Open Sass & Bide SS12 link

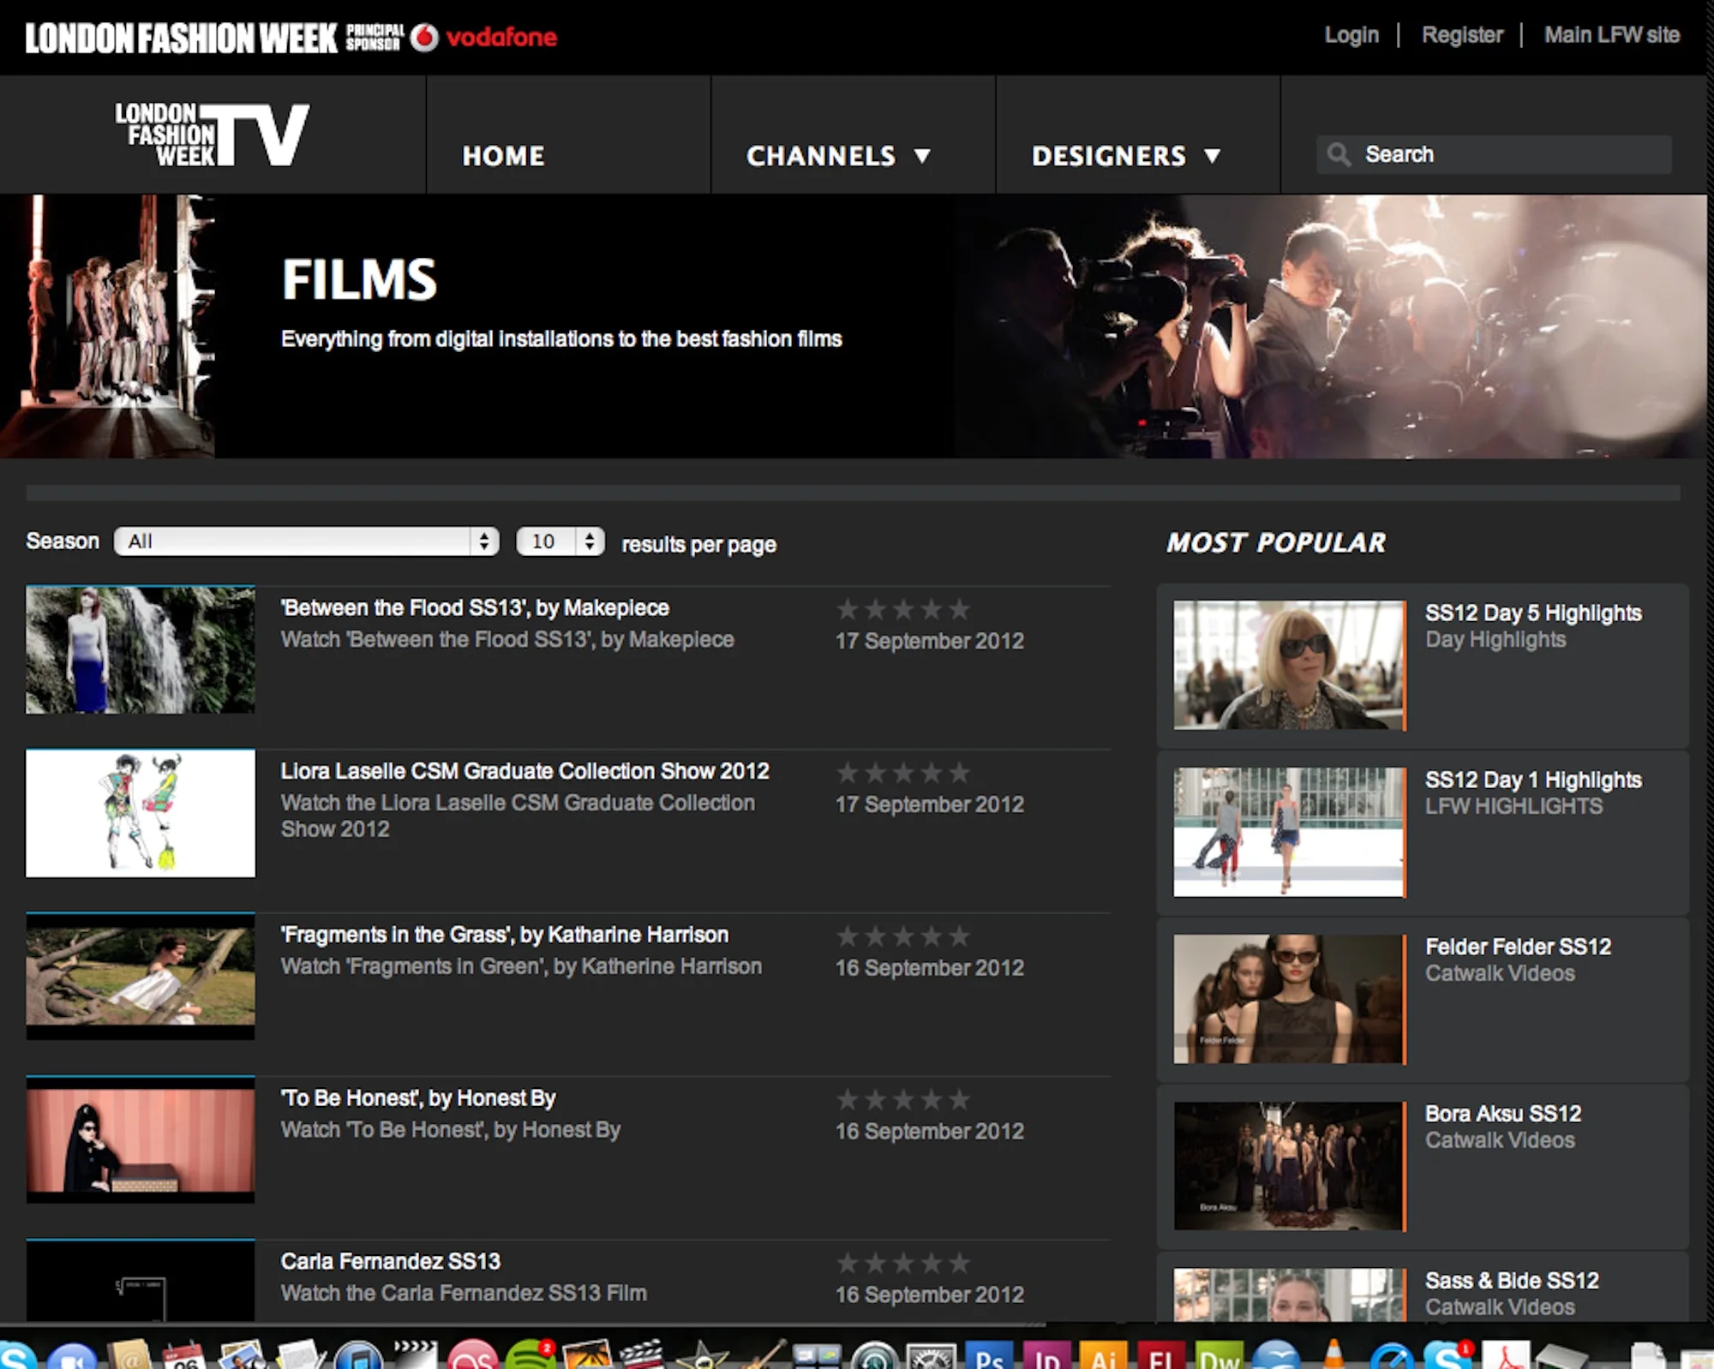click(x=1512, y=1280)
